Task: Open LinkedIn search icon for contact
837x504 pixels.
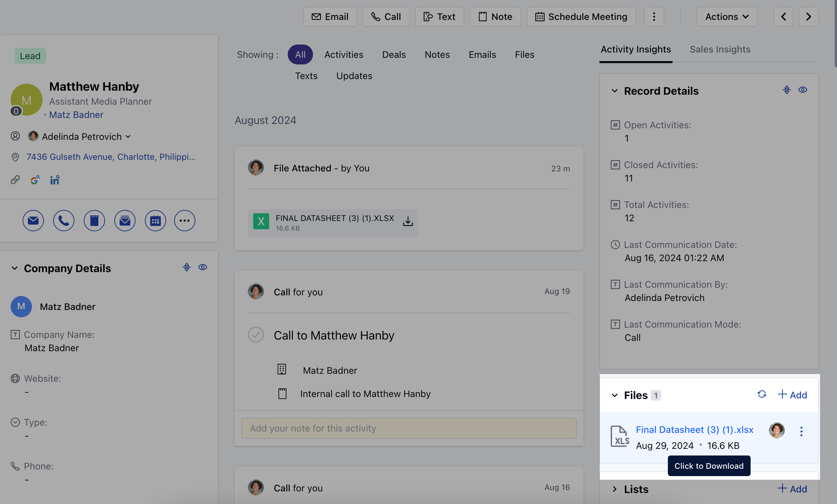Action: 55,180
